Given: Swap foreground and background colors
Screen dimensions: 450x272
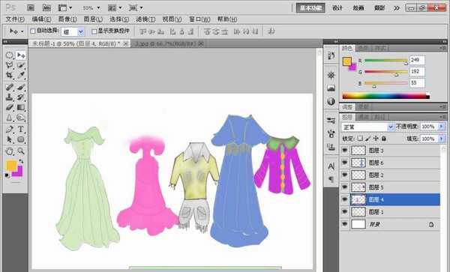Looking at the screenshot, I should 21,161.
